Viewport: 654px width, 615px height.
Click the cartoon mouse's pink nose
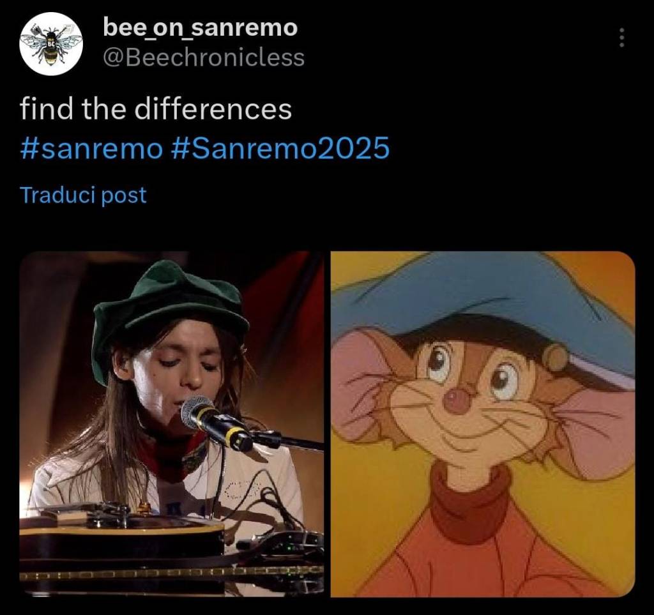click(x=457, y=399)
